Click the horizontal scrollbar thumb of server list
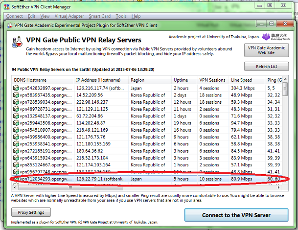Viewport: 298px width, 230px height. [70, 187]
